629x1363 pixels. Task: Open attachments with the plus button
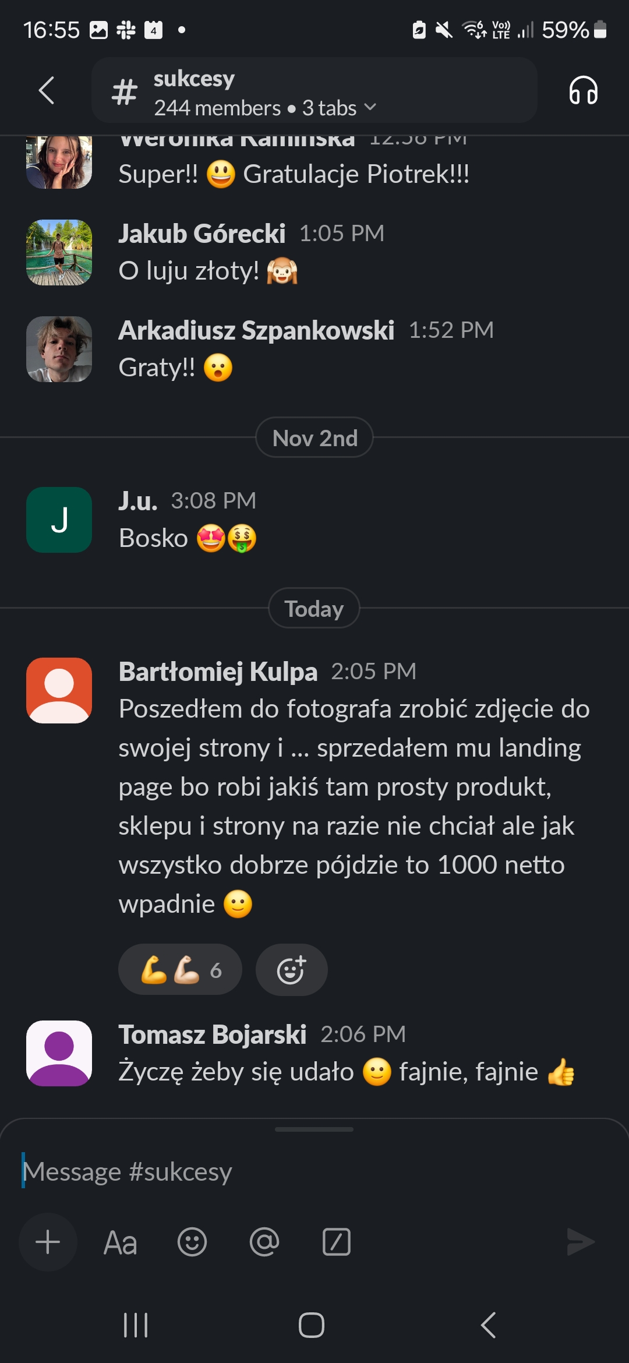[48, 1242]
